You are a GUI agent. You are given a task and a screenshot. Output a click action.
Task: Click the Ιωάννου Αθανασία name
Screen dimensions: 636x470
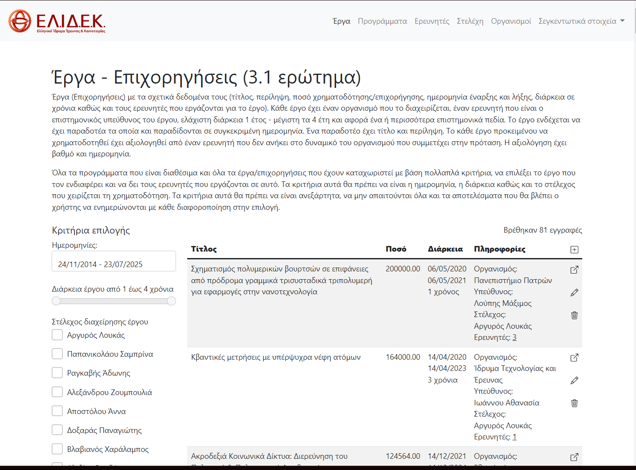click(506, 403)
